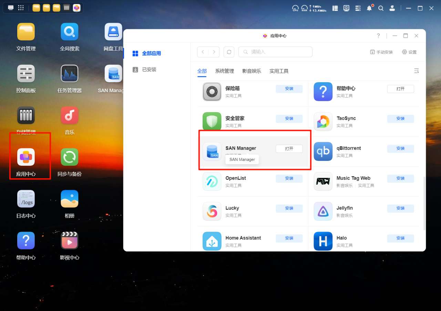Install 安全管家
Screen dimensions: 441x311
tap(289, 119)
